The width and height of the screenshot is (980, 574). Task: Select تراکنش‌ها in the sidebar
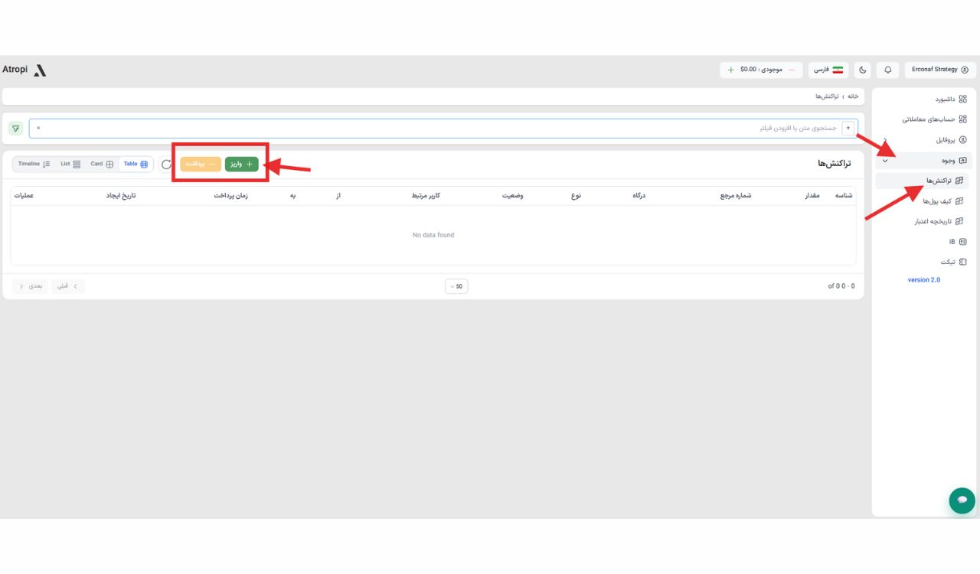pyautogui.click(x=922, y=181)
